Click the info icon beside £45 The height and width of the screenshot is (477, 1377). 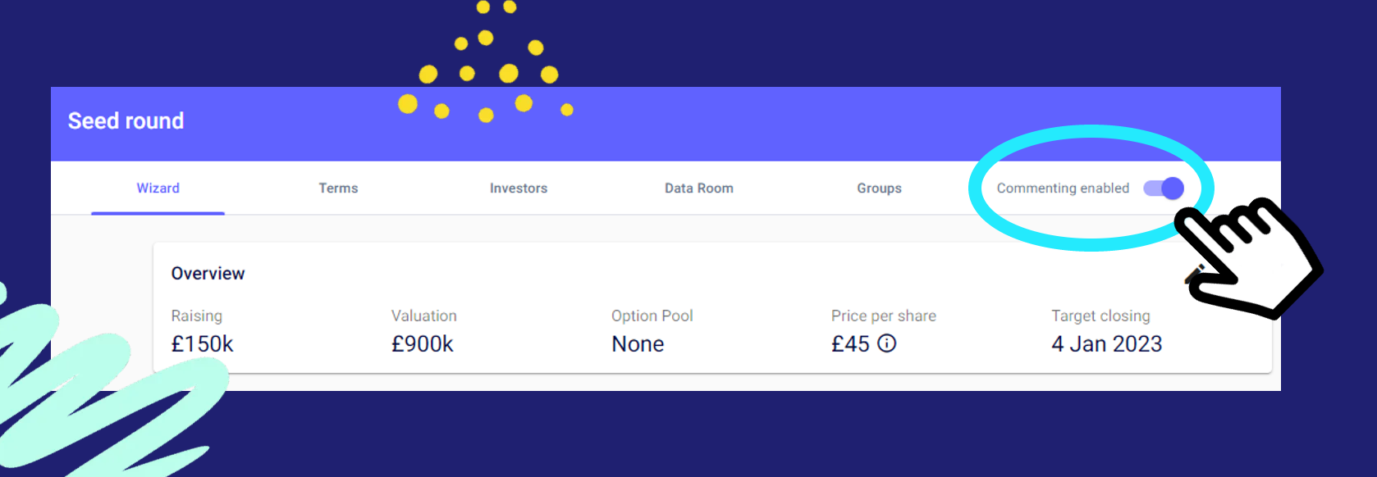click(887, 343)
